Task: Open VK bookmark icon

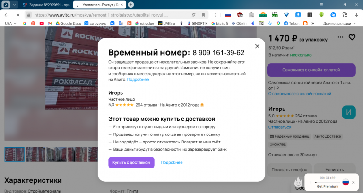Action: click(x=112, y=23)
